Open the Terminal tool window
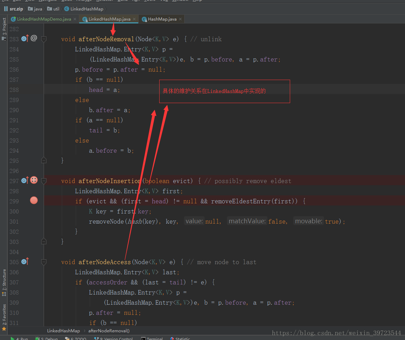This screenshot has height=340, width=405. coord(152,339)
